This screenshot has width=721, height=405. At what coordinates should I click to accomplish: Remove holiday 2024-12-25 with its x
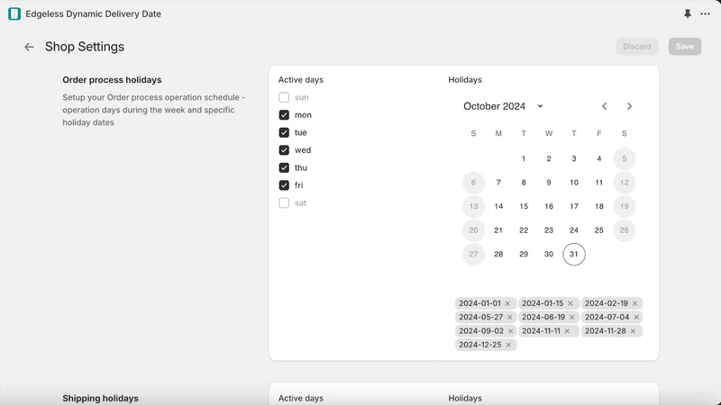click(x=508, y=345)
